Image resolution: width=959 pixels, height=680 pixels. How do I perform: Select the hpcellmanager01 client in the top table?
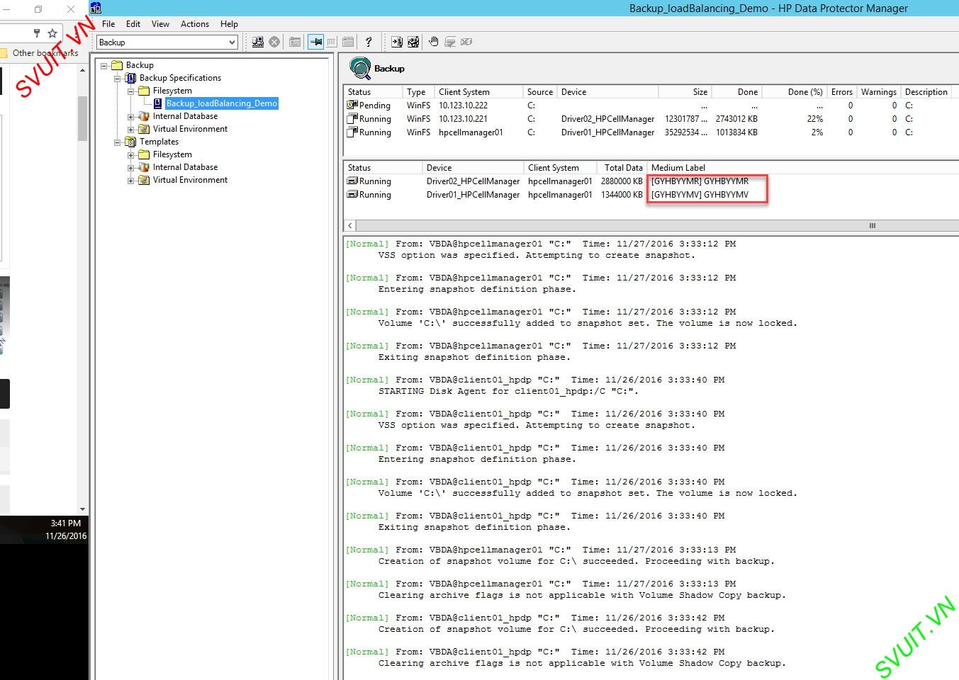click(x=471, y=132)
